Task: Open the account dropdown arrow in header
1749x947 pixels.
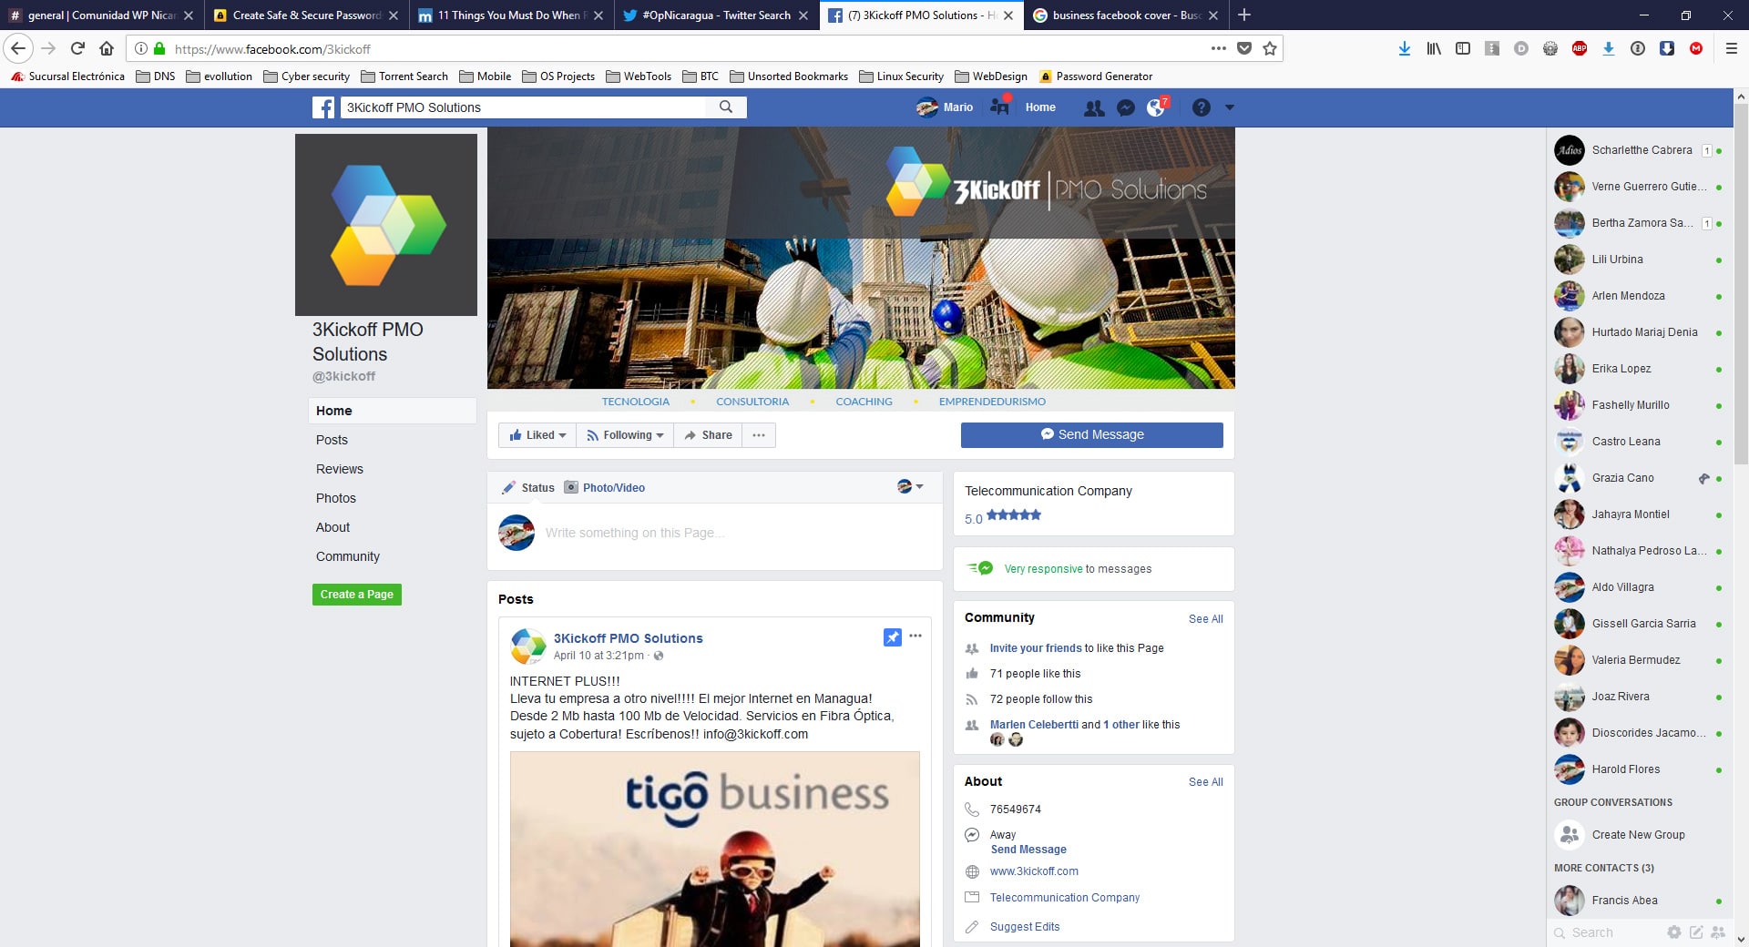Action: [x=1229, y=107]
